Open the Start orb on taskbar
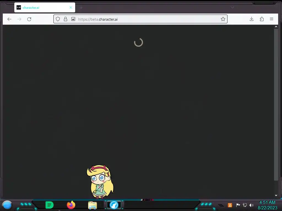282x211 pixels. tap(7, 205)
